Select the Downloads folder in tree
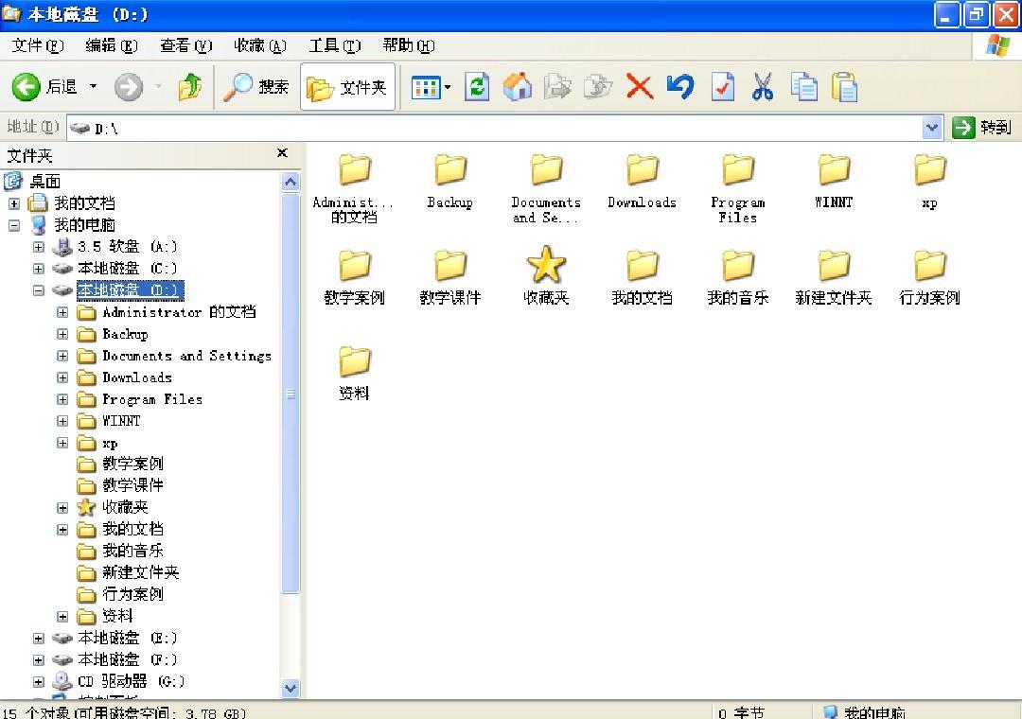The width and height of the screenshot is (1022, 719). click(x=137, y=377)
